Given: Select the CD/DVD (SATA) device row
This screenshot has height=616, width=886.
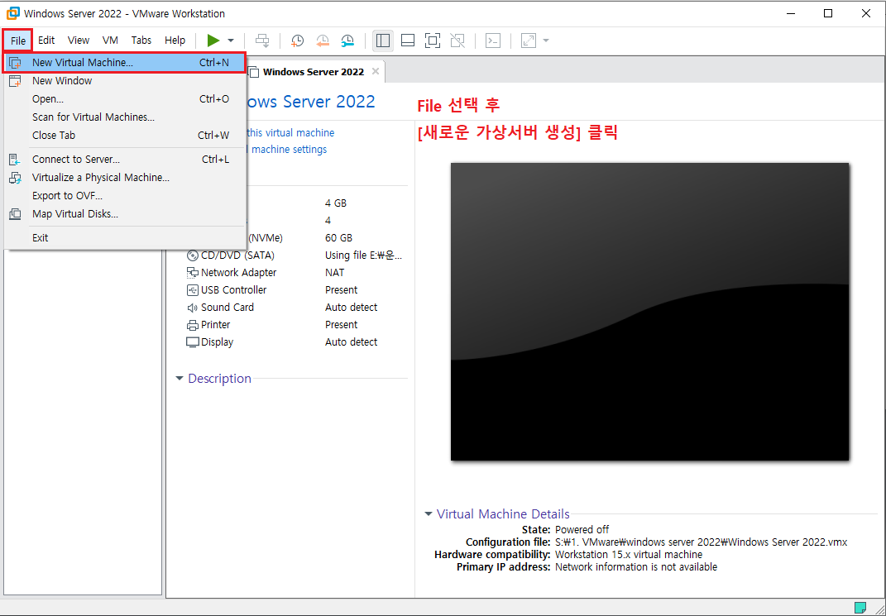Looking at the screenshot, I should [295, 255].
